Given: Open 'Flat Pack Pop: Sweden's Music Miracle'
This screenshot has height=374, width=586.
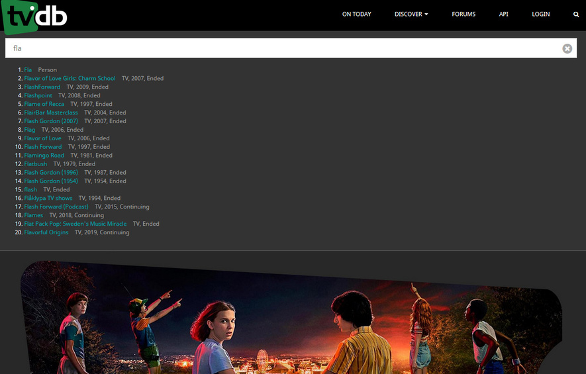Looking at the screenshot, I should click(75, 224).
